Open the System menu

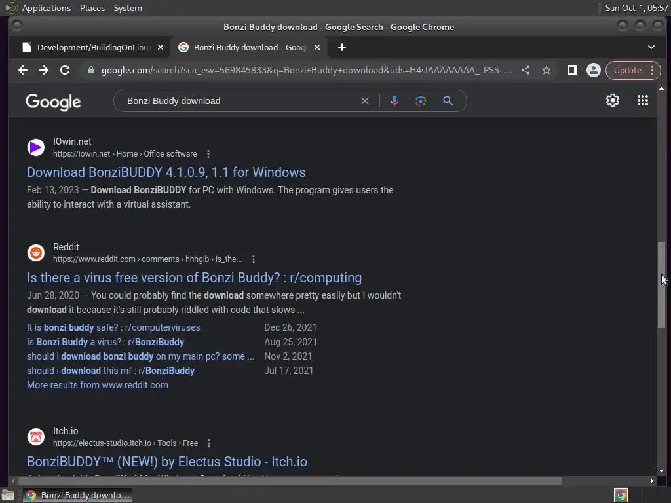[128, 8]
